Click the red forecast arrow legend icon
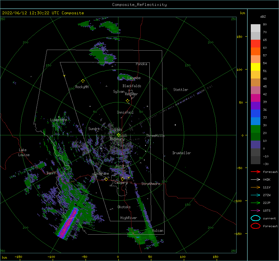 coord(255,172)
